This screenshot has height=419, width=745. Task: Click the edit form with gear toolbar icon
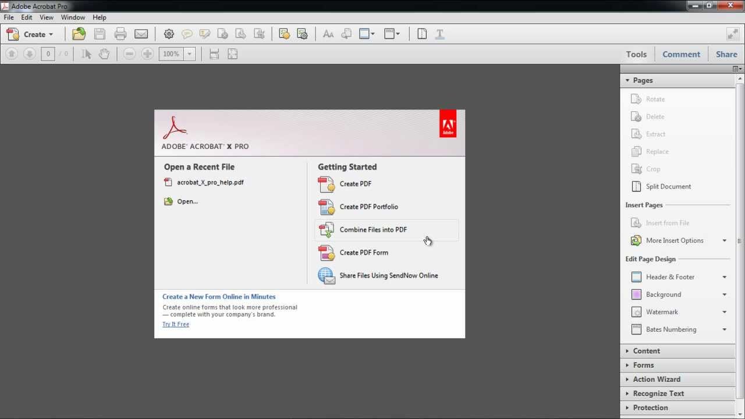coord(302,34)
